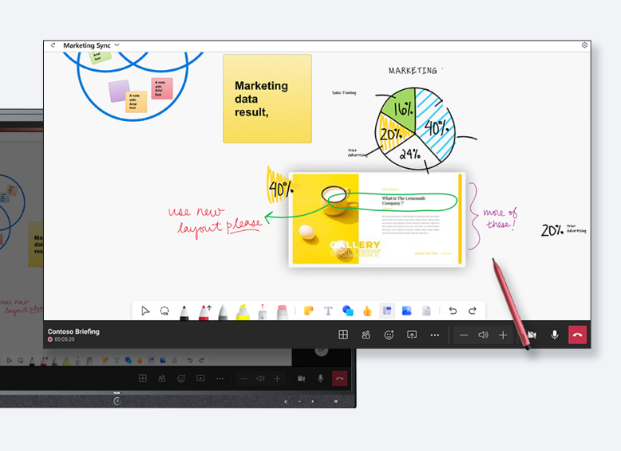
Task: Raise volume on the background display bar
Action: pyautogui.click(x=277, y=378)
